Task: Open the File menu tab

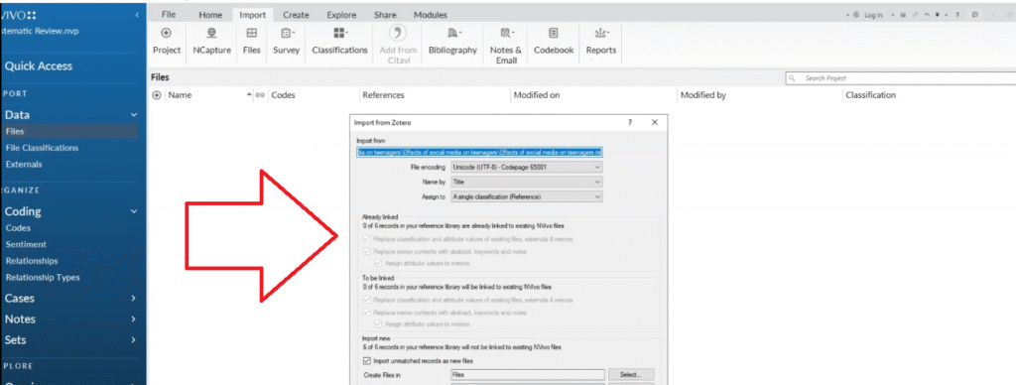Action: [169, 14]
